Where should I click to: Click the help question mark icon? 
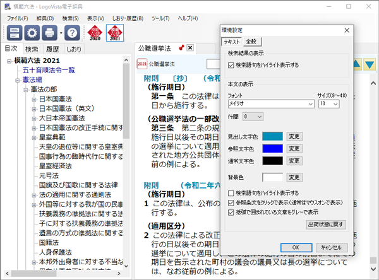pos(72,33)
